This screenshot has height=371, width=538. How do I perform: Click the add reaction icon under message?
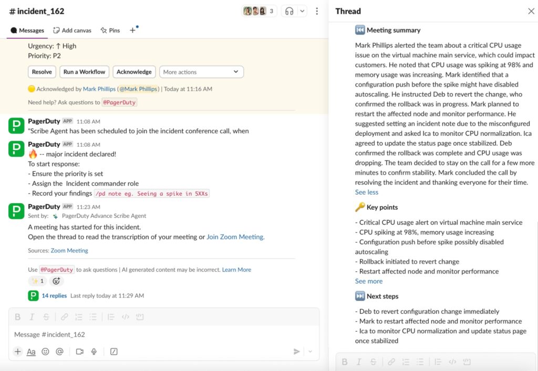tap(56, 281)
